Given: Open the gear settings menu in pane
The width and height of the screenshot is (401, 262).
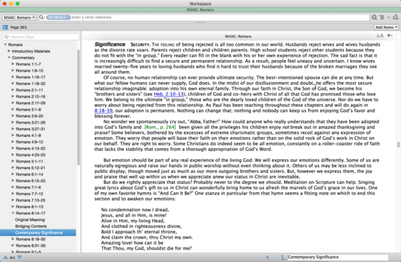Looking at the screenshot, I should [390, 35].
